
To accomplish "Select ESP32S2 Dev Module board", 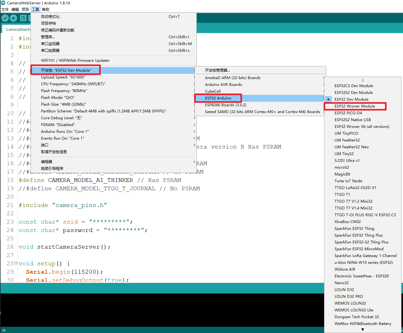I will click(x=363, y=93).
